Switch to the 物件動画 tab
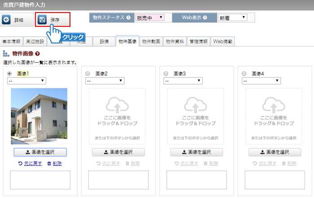 coord(151,41)
